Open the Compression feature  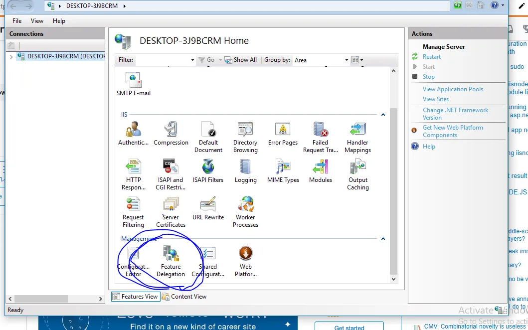click(171, 134)
